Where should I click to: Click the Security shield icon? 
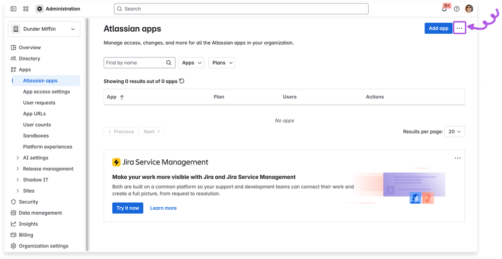point(13,202)
